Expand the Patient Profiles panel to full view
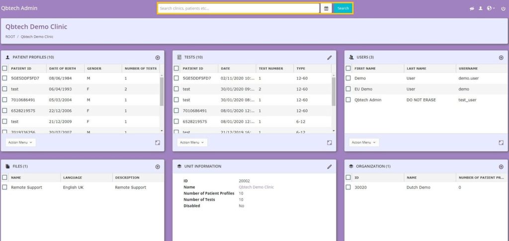The height and width of the screenshot is (241, 509). [x=158, y=143]
